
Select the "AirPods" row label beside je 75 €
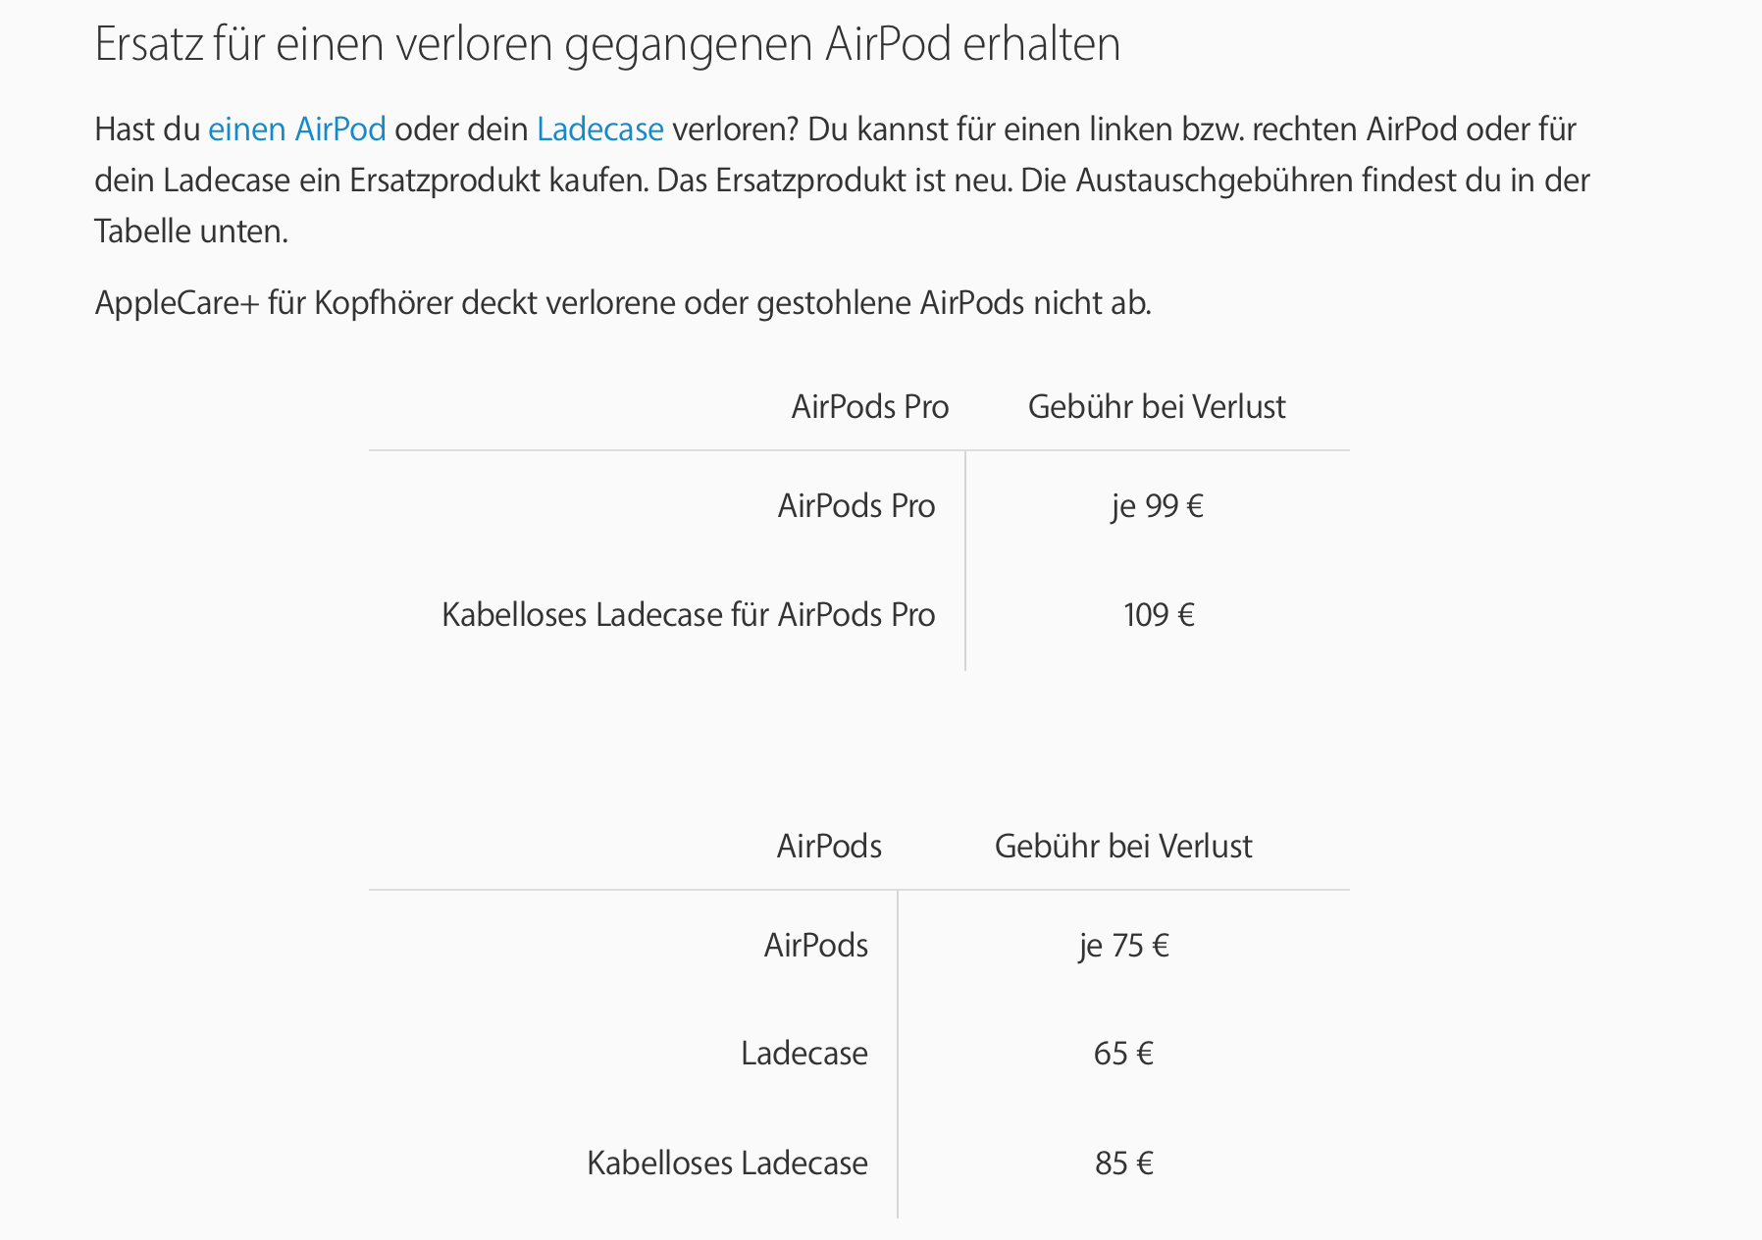pos(815,946)
